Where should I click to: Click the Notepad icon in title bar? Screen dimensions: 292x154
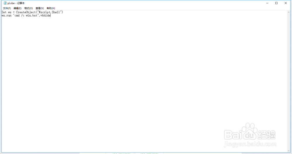point(5,3)
